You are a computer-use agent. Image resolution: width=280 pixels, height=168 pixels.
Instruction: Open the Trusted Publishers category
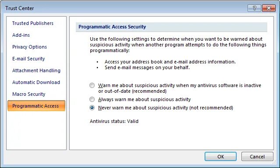33,23
